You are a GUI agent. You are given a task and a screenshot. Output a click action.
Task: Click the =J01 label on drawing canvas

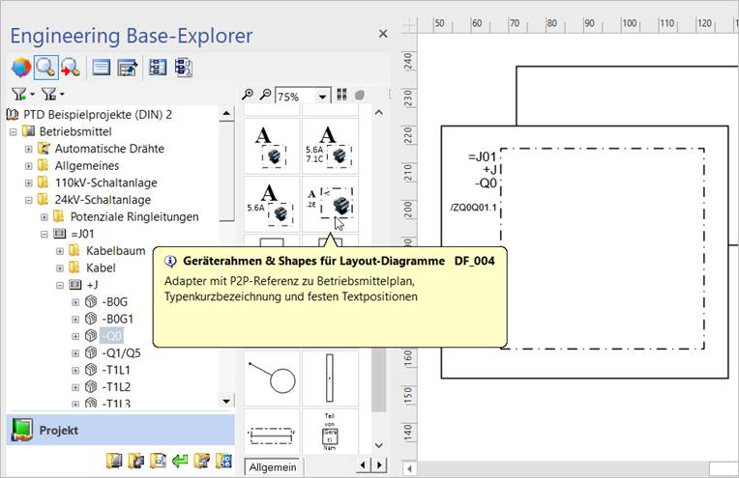pos(482,156)
